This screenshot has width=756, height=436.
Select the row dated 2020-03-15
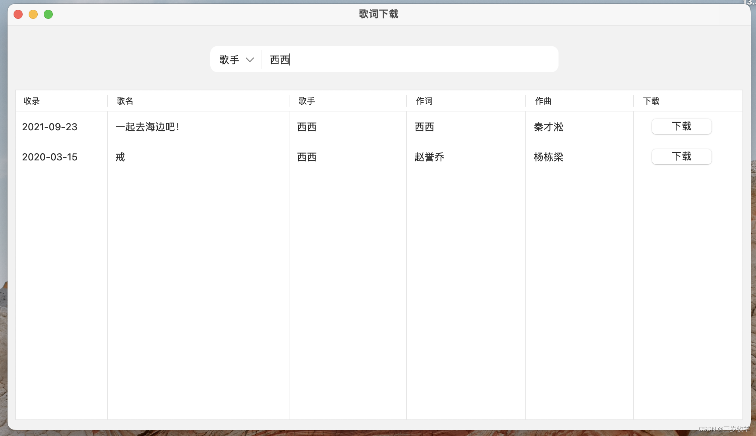tap(50, 157)
